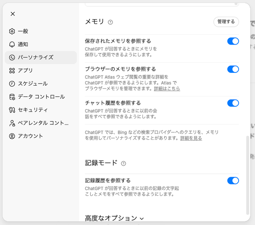Expand 高度なオプション section
The height and width of the screenshot is (225, 255).
[x=114, y=218]
